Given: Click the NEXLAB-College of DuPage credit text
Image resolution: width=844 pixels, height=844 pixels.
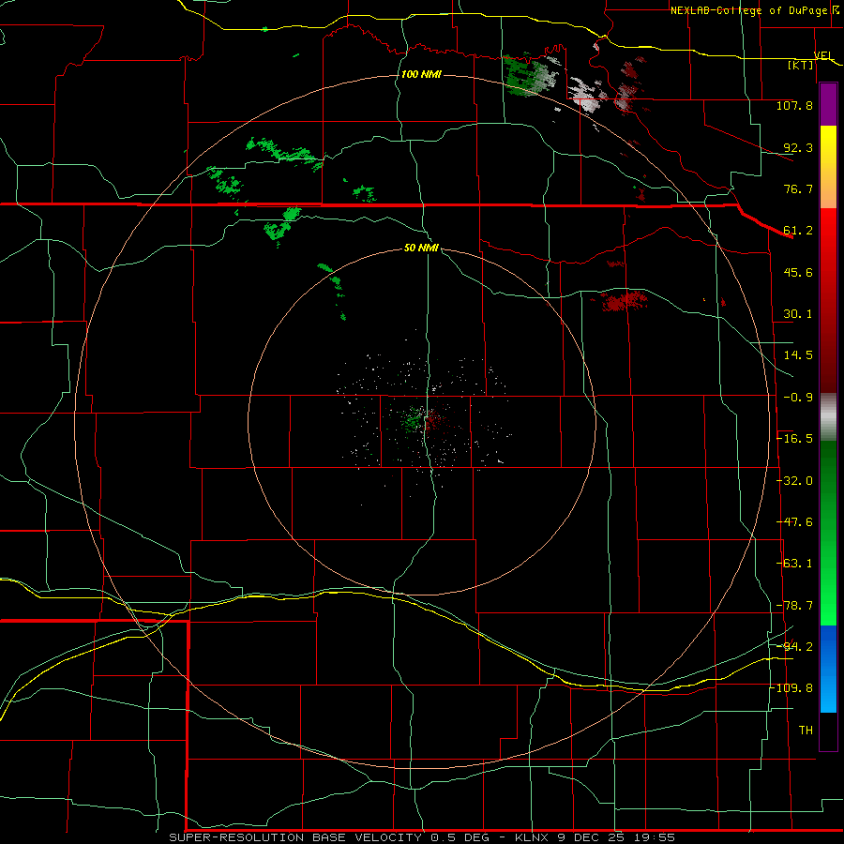Looking at the screenshot, I should (752, 10).
